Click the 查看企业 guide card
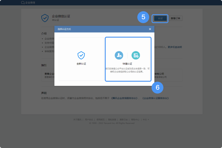Image resolution: width=222 pixels, height=148 pixels. 48,75
